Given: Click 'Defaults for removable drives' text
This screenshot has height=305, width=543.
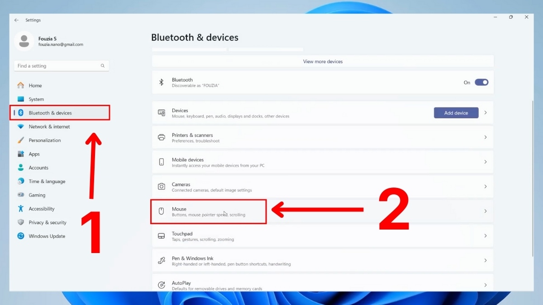Looking at the screenshot, I should (x=217, y=289).
